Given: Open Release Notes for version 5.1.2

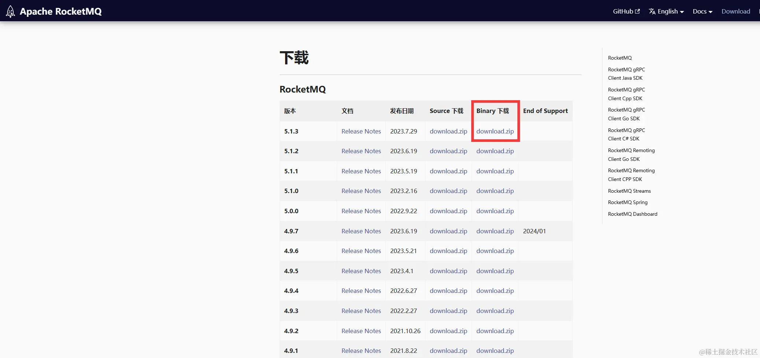Looking at the screenshot, I should 361,151.
